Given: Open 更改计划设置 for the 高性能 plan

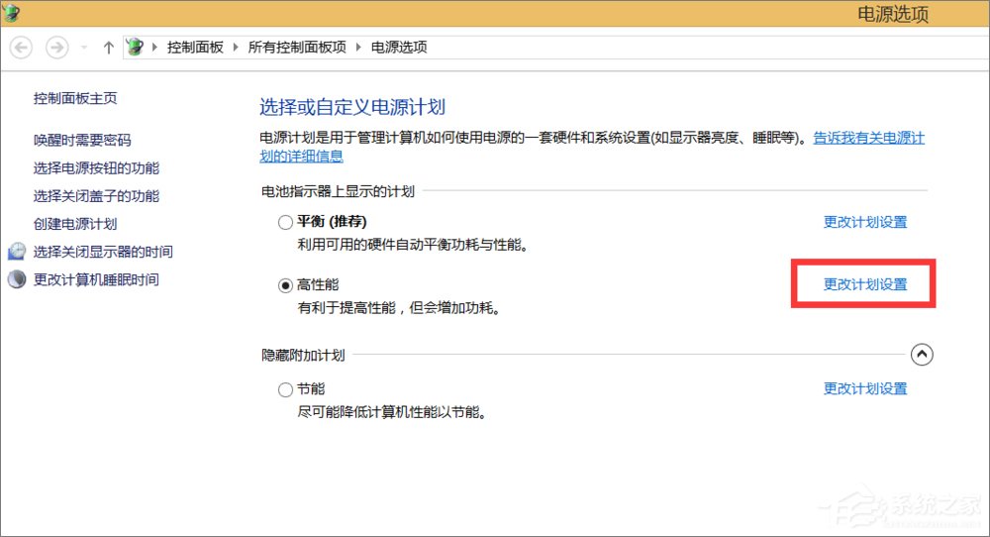Looking at the screenshot, I should click(x=864, y=284).
